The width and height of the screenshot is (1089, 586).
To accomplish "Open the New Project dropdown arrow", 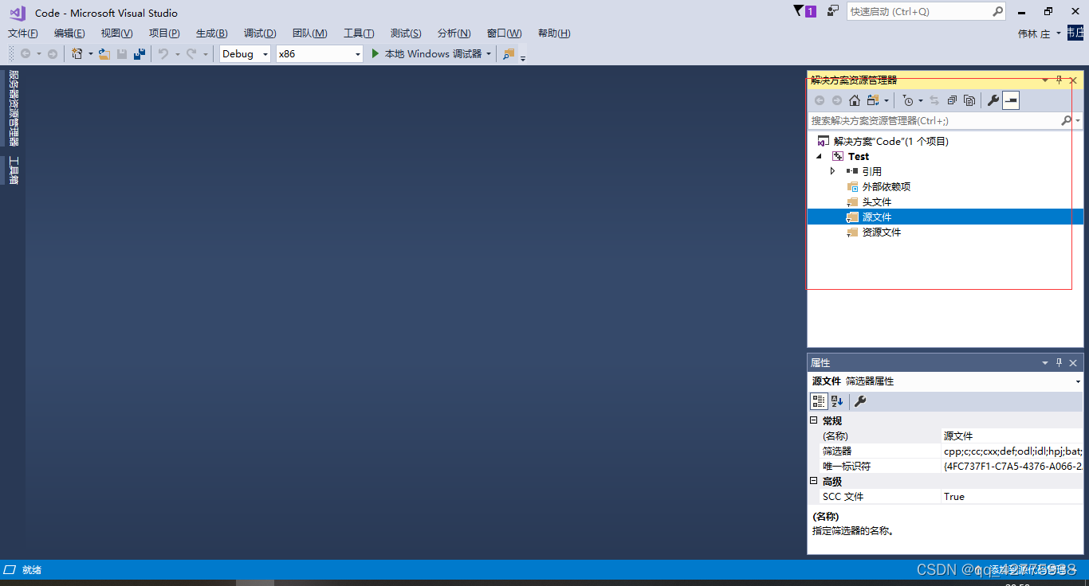I will [90, 54].
